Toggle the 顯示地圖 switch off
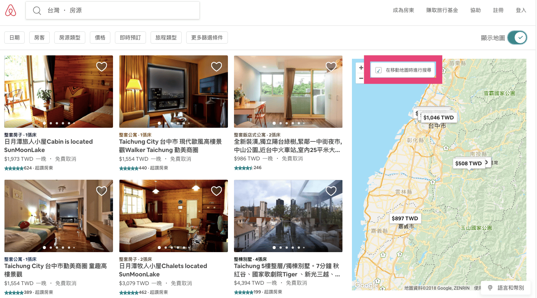The width and height of the screenshot is (537, 298). 517,38
